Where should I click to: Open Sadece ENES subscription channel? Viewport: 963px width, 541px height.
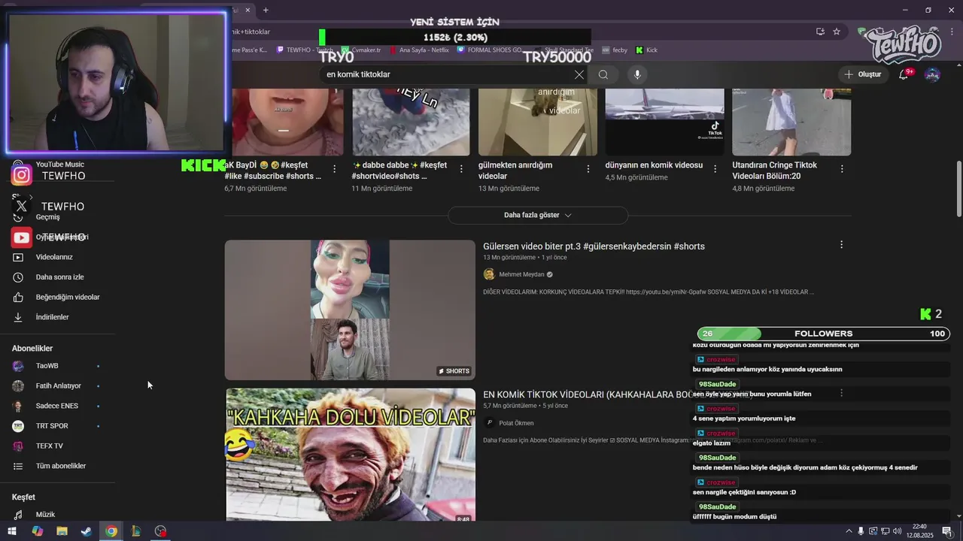(57, 406)
